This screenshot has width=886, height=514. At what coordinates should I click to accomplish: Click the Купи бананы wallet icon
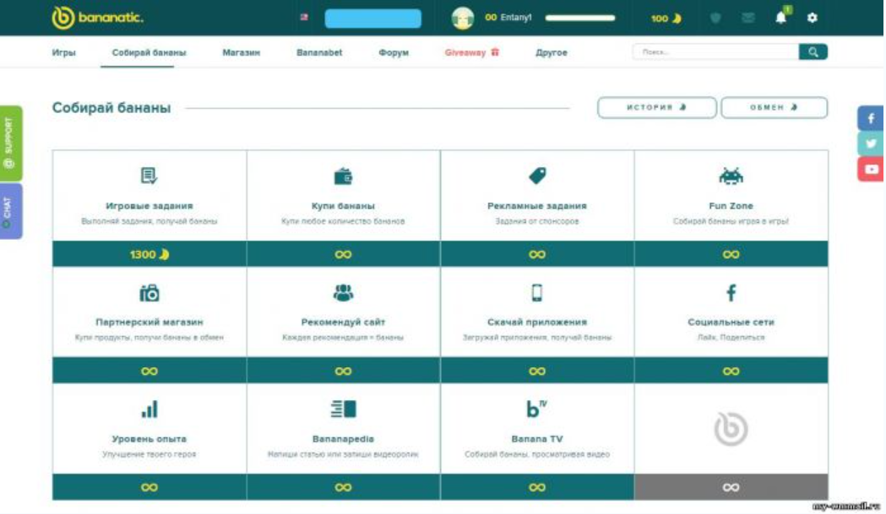(x=343, y=176)
